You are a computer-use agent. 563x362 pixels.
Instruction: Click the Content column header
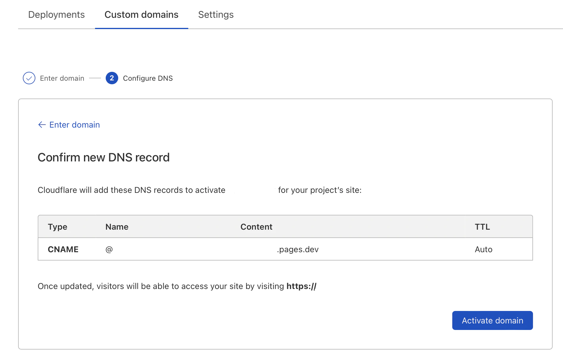coord(256,227)
